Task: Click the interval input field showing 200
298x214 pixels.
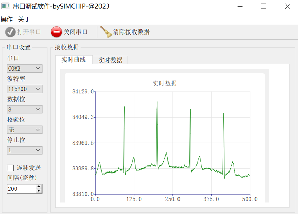Action: (x=21, y=189)
